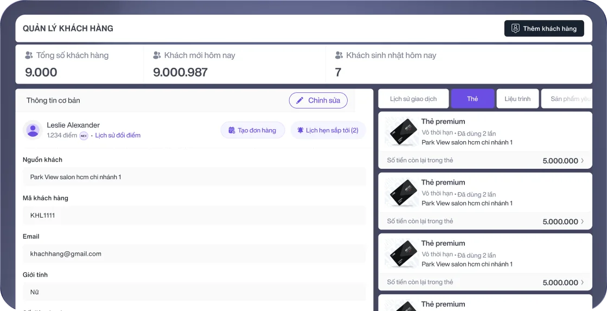Open Lịch hẹn sắp tới (2) appointments

(x=328, y=130)
